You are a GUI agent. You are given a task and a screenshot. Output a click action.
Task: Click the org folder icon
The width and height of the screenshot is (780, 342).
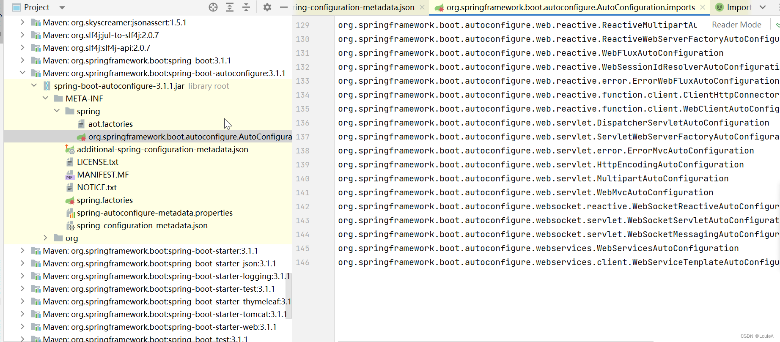(59, 238)
